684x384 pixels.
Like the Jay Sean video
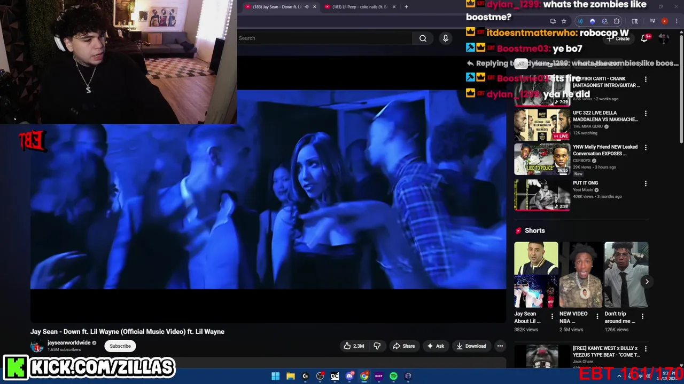point(354,346)
